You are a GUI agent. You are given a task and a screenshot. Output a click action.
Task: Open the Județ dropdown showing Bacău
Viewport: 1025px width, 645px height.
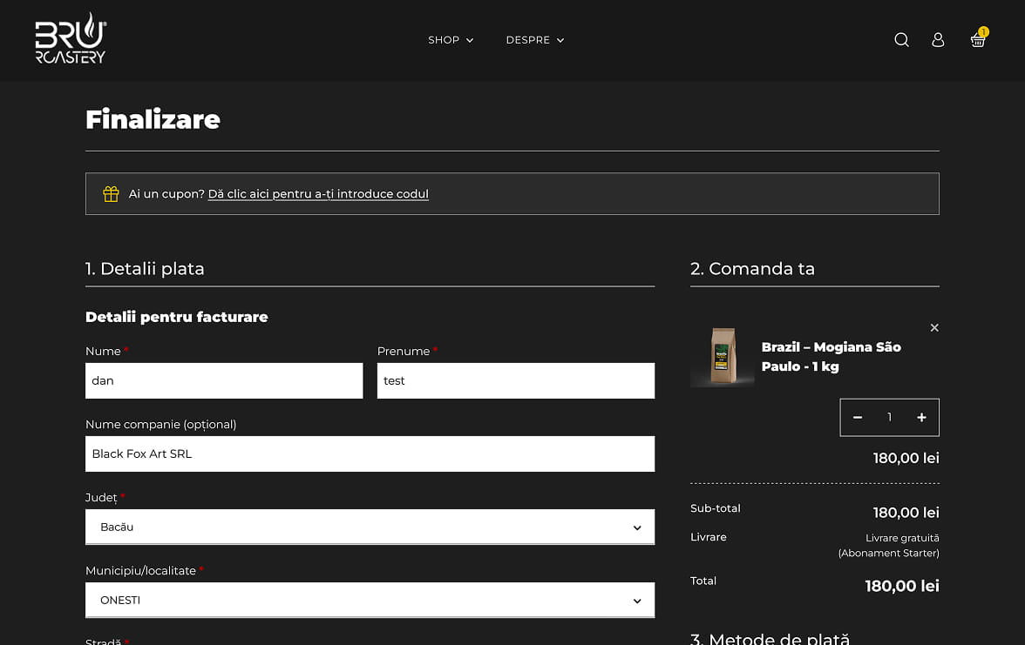point(370,527)
